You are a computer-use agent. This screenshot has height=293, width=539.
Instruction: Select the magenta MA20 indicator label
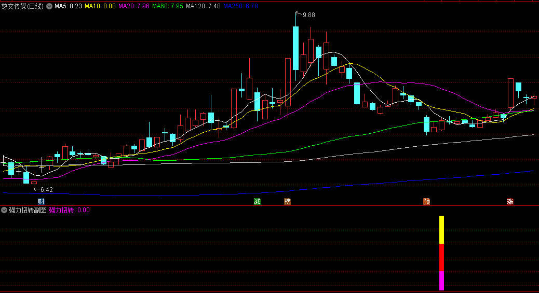click(x=134, y=6)
